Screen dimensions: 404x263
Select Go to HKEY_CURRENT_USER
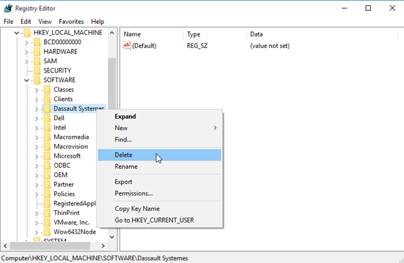tap(159, 220)
